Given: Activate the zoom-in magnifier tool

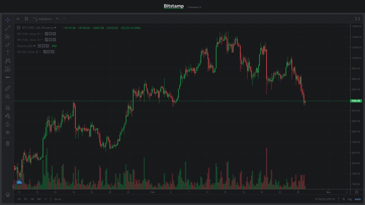Looking at the screenshot, I should click(x=8, y=97).
